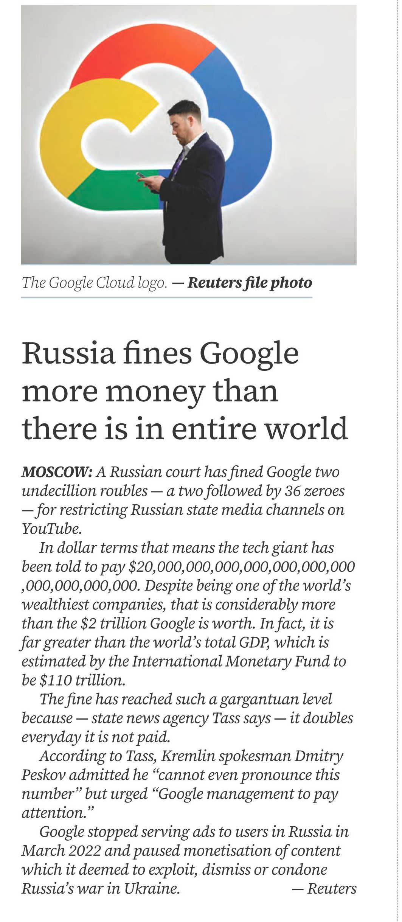Click the word 'YouTube.' in first paragraph
Viewport: 402px width, 922px height.
pos(52,529)
